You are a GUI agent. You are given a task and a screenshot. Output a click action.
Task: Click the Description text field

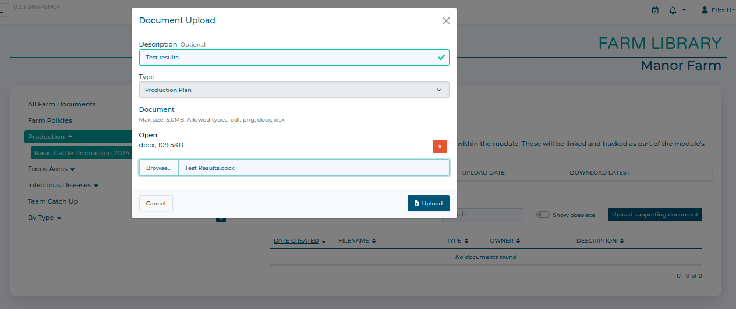288,58
